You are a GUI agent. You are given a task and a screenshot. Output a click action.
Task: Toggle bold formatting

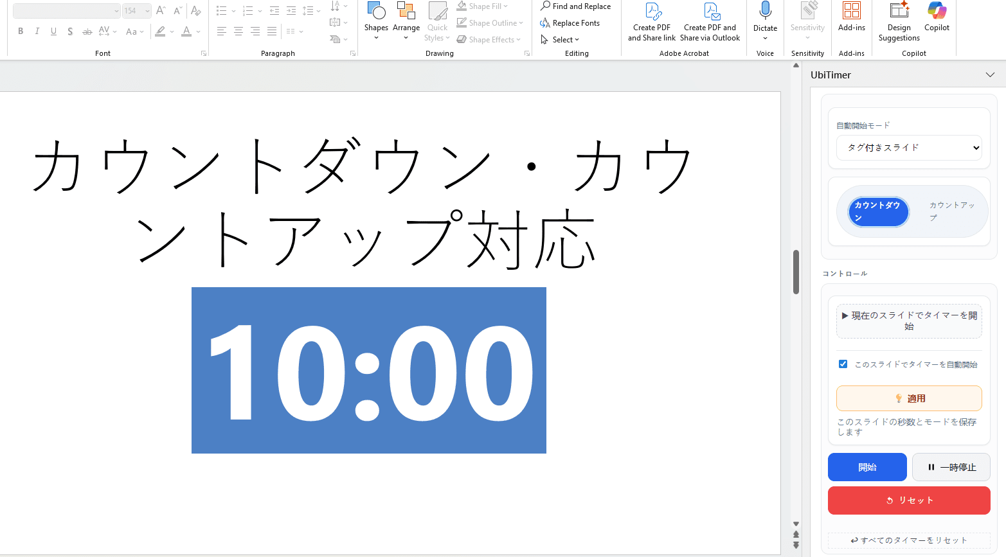[20, 30]
